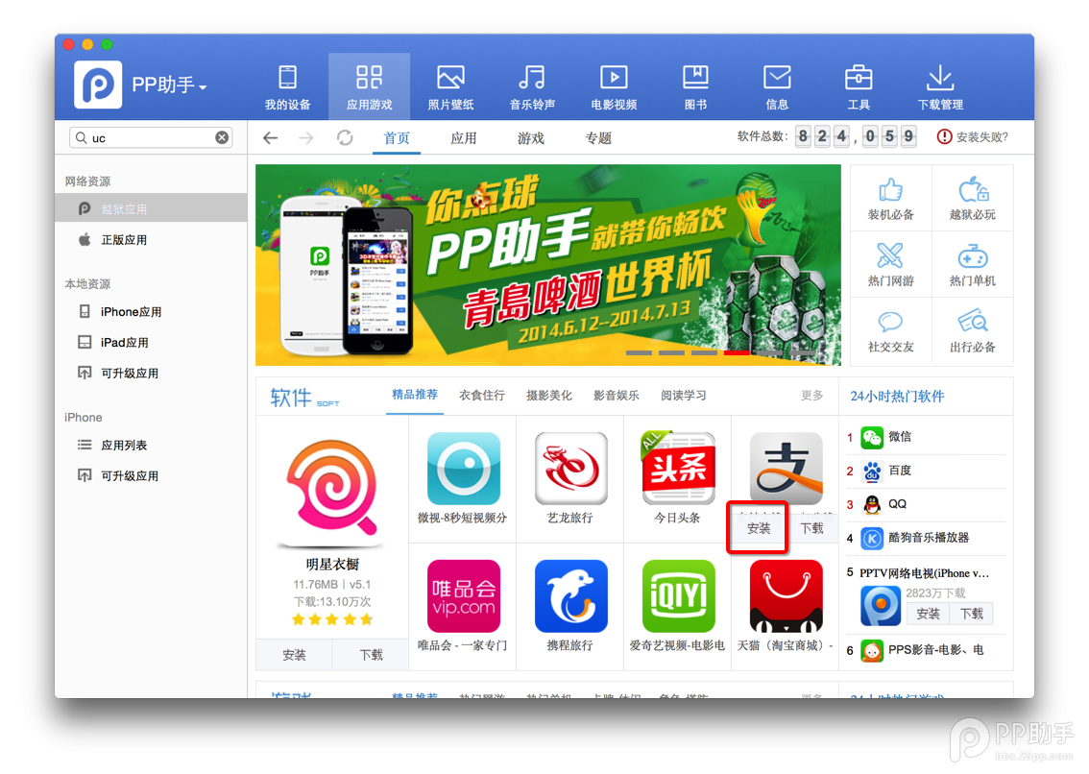Open the 携程旅行 app icon
The width and height of the screenshot is (1089, 774).
pyautogui.click(x=570, y=596)
